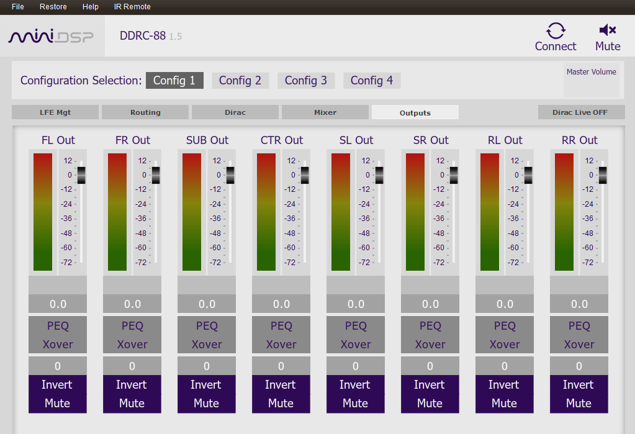Click the SUB Out gain value field
Screen dimensions: 635x434
[x=207, y=304]
